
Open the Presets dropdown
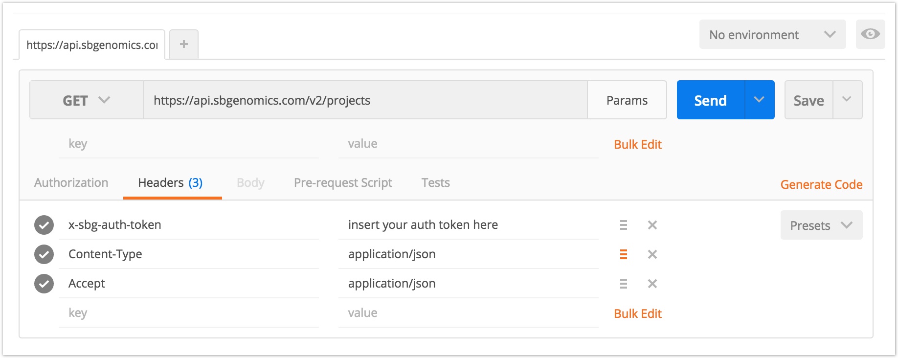pos(821,225)
